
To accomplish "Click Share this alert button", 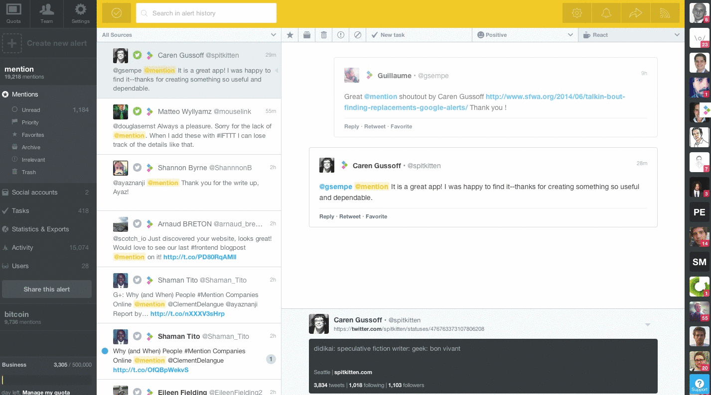I will (47, 289).
